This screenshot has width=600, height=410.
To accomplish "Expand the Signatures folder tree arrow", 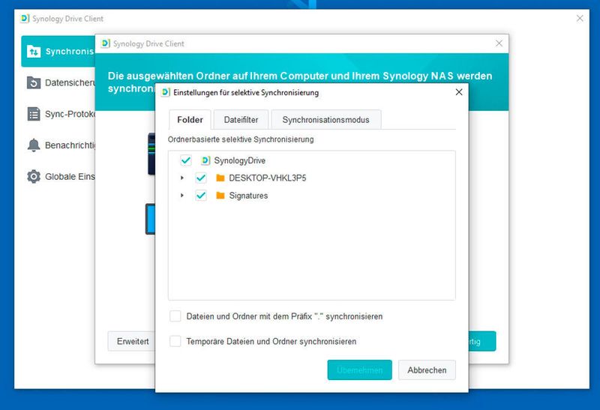I will tap(182, 196).
